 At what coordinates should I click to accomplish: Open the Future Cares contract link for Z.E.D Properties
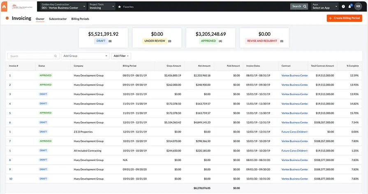(x=294, y=132)
